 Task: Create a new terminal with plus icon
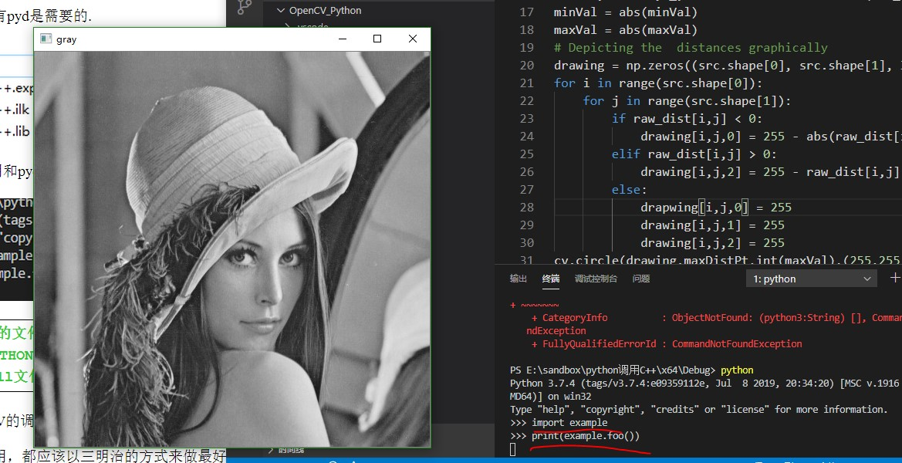coord(894,279)
